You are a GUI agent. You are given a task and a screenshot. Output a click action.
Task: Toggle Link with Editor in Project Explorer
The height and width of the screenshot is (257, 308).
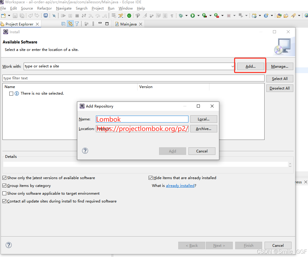click(70, 24)
